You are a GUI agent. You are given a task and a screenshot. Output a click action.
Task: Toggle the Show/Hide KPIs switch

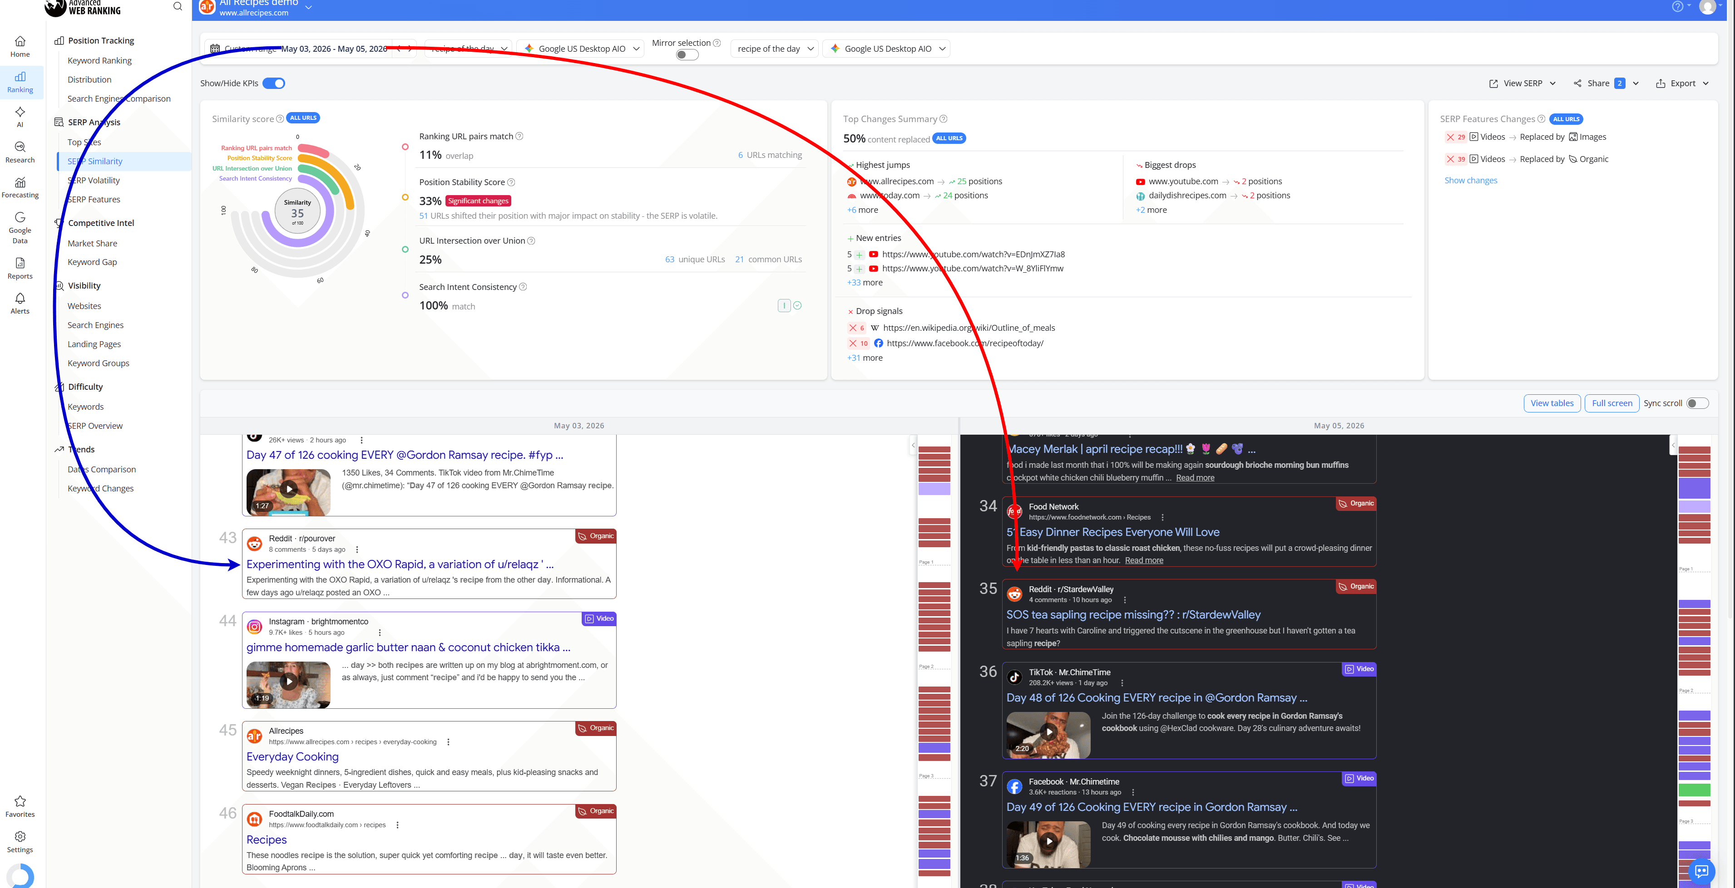click(273, 83)
